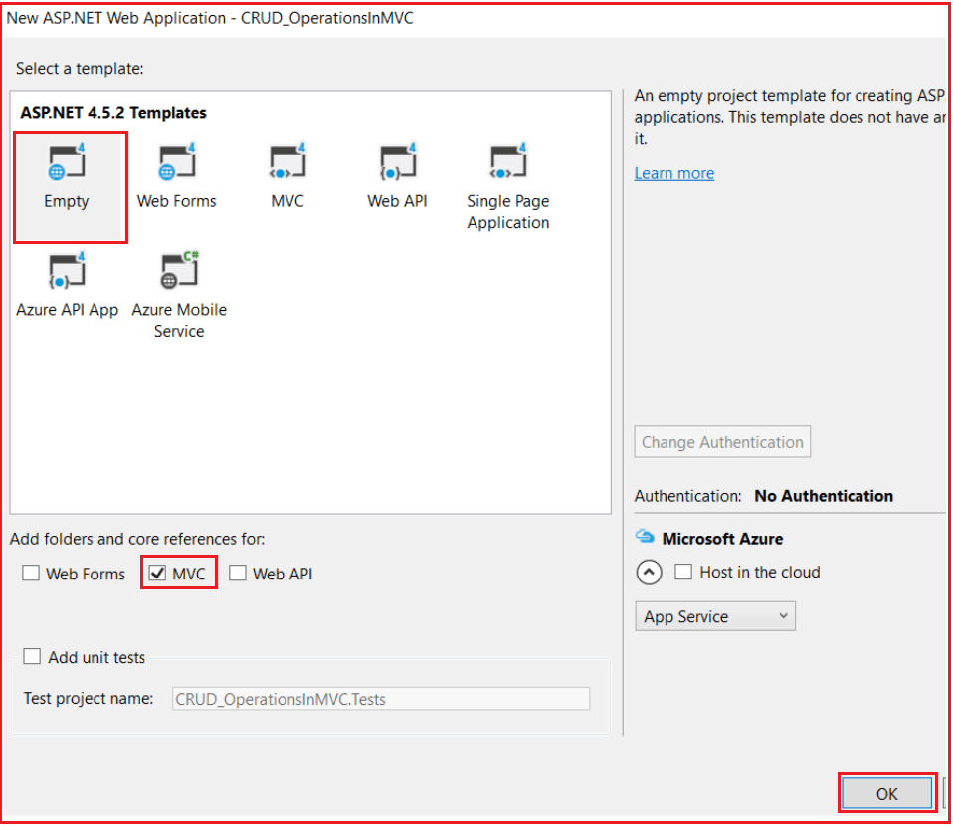Click the Change Authentication button
Screen dimensions: 953x826
[x=722, y=442]
